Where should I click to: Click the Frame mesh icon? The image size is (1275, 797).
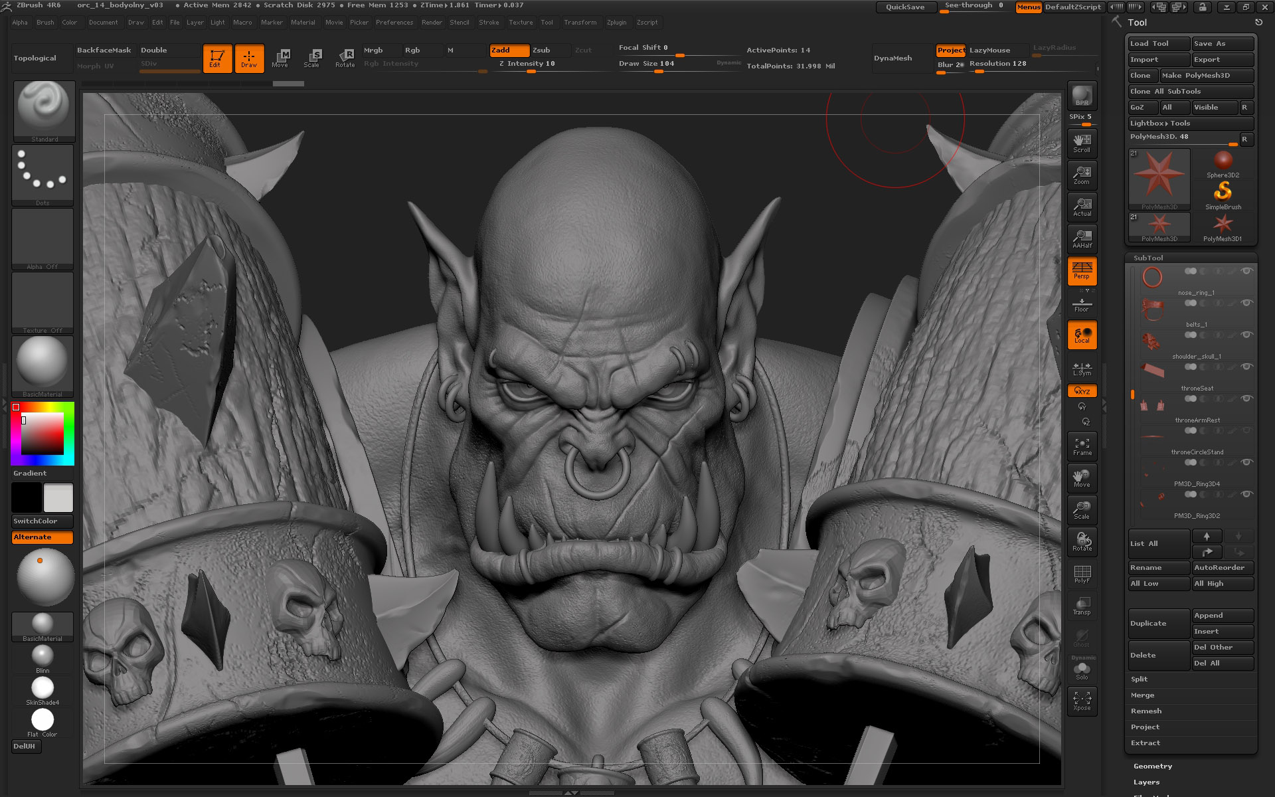pos(1082,446)
